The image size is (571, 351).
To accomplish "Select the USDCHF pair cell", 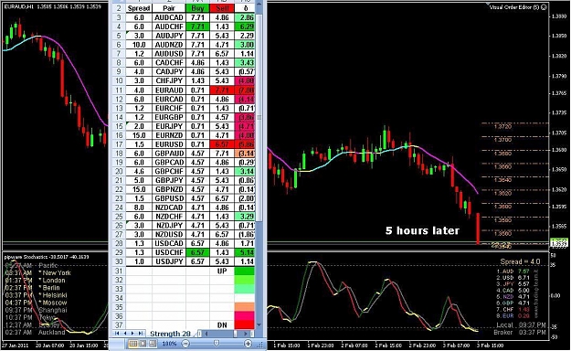I will click(x=169, y=252).
